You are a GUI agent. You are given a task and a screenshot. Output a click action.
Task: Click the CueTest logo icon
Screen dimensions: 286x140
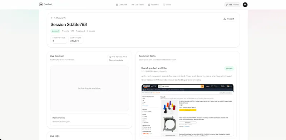point(41,4)
